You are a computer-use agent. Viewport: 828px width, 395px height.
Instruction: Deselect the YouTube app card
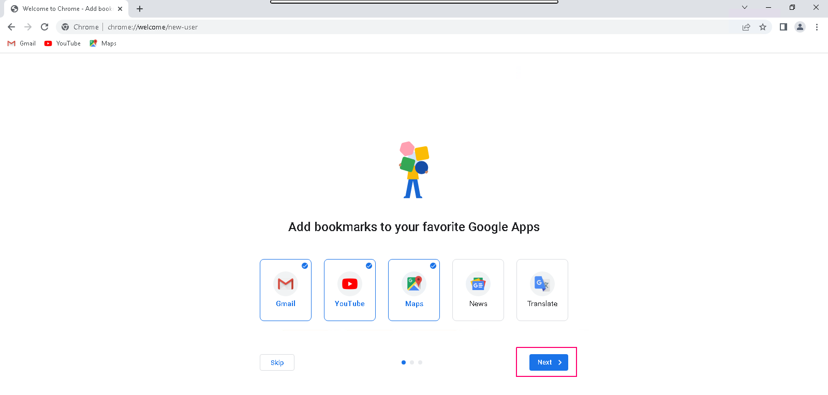(350, 290)
